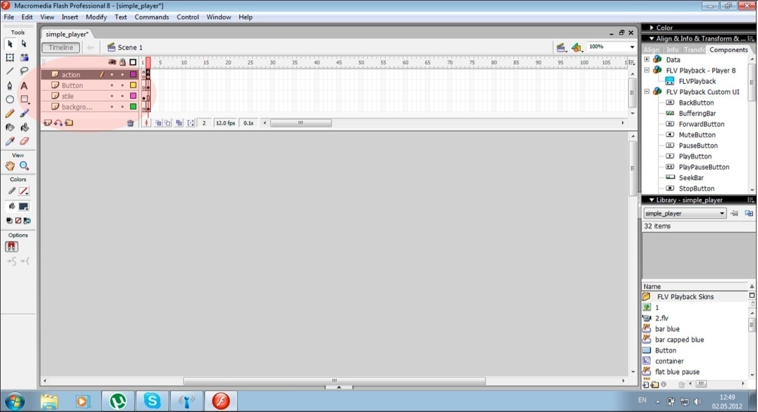
Task: Open the Modify menu
Action: [96, 17]
